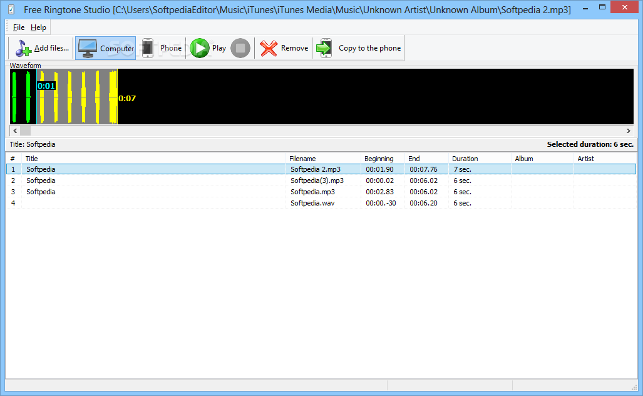Select the Computer monitor source button
The height and width of the screenshot is (396, 643).
[x=105, y=48]
